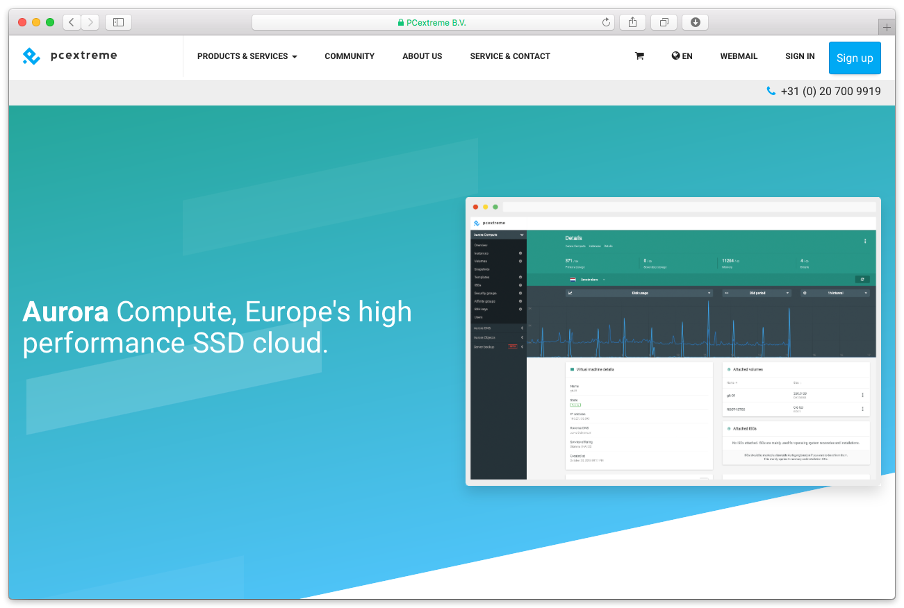Open the Safari share menu
Image resolution: width=904 pixels, height=608 pixels.
[x=632, y=22]
